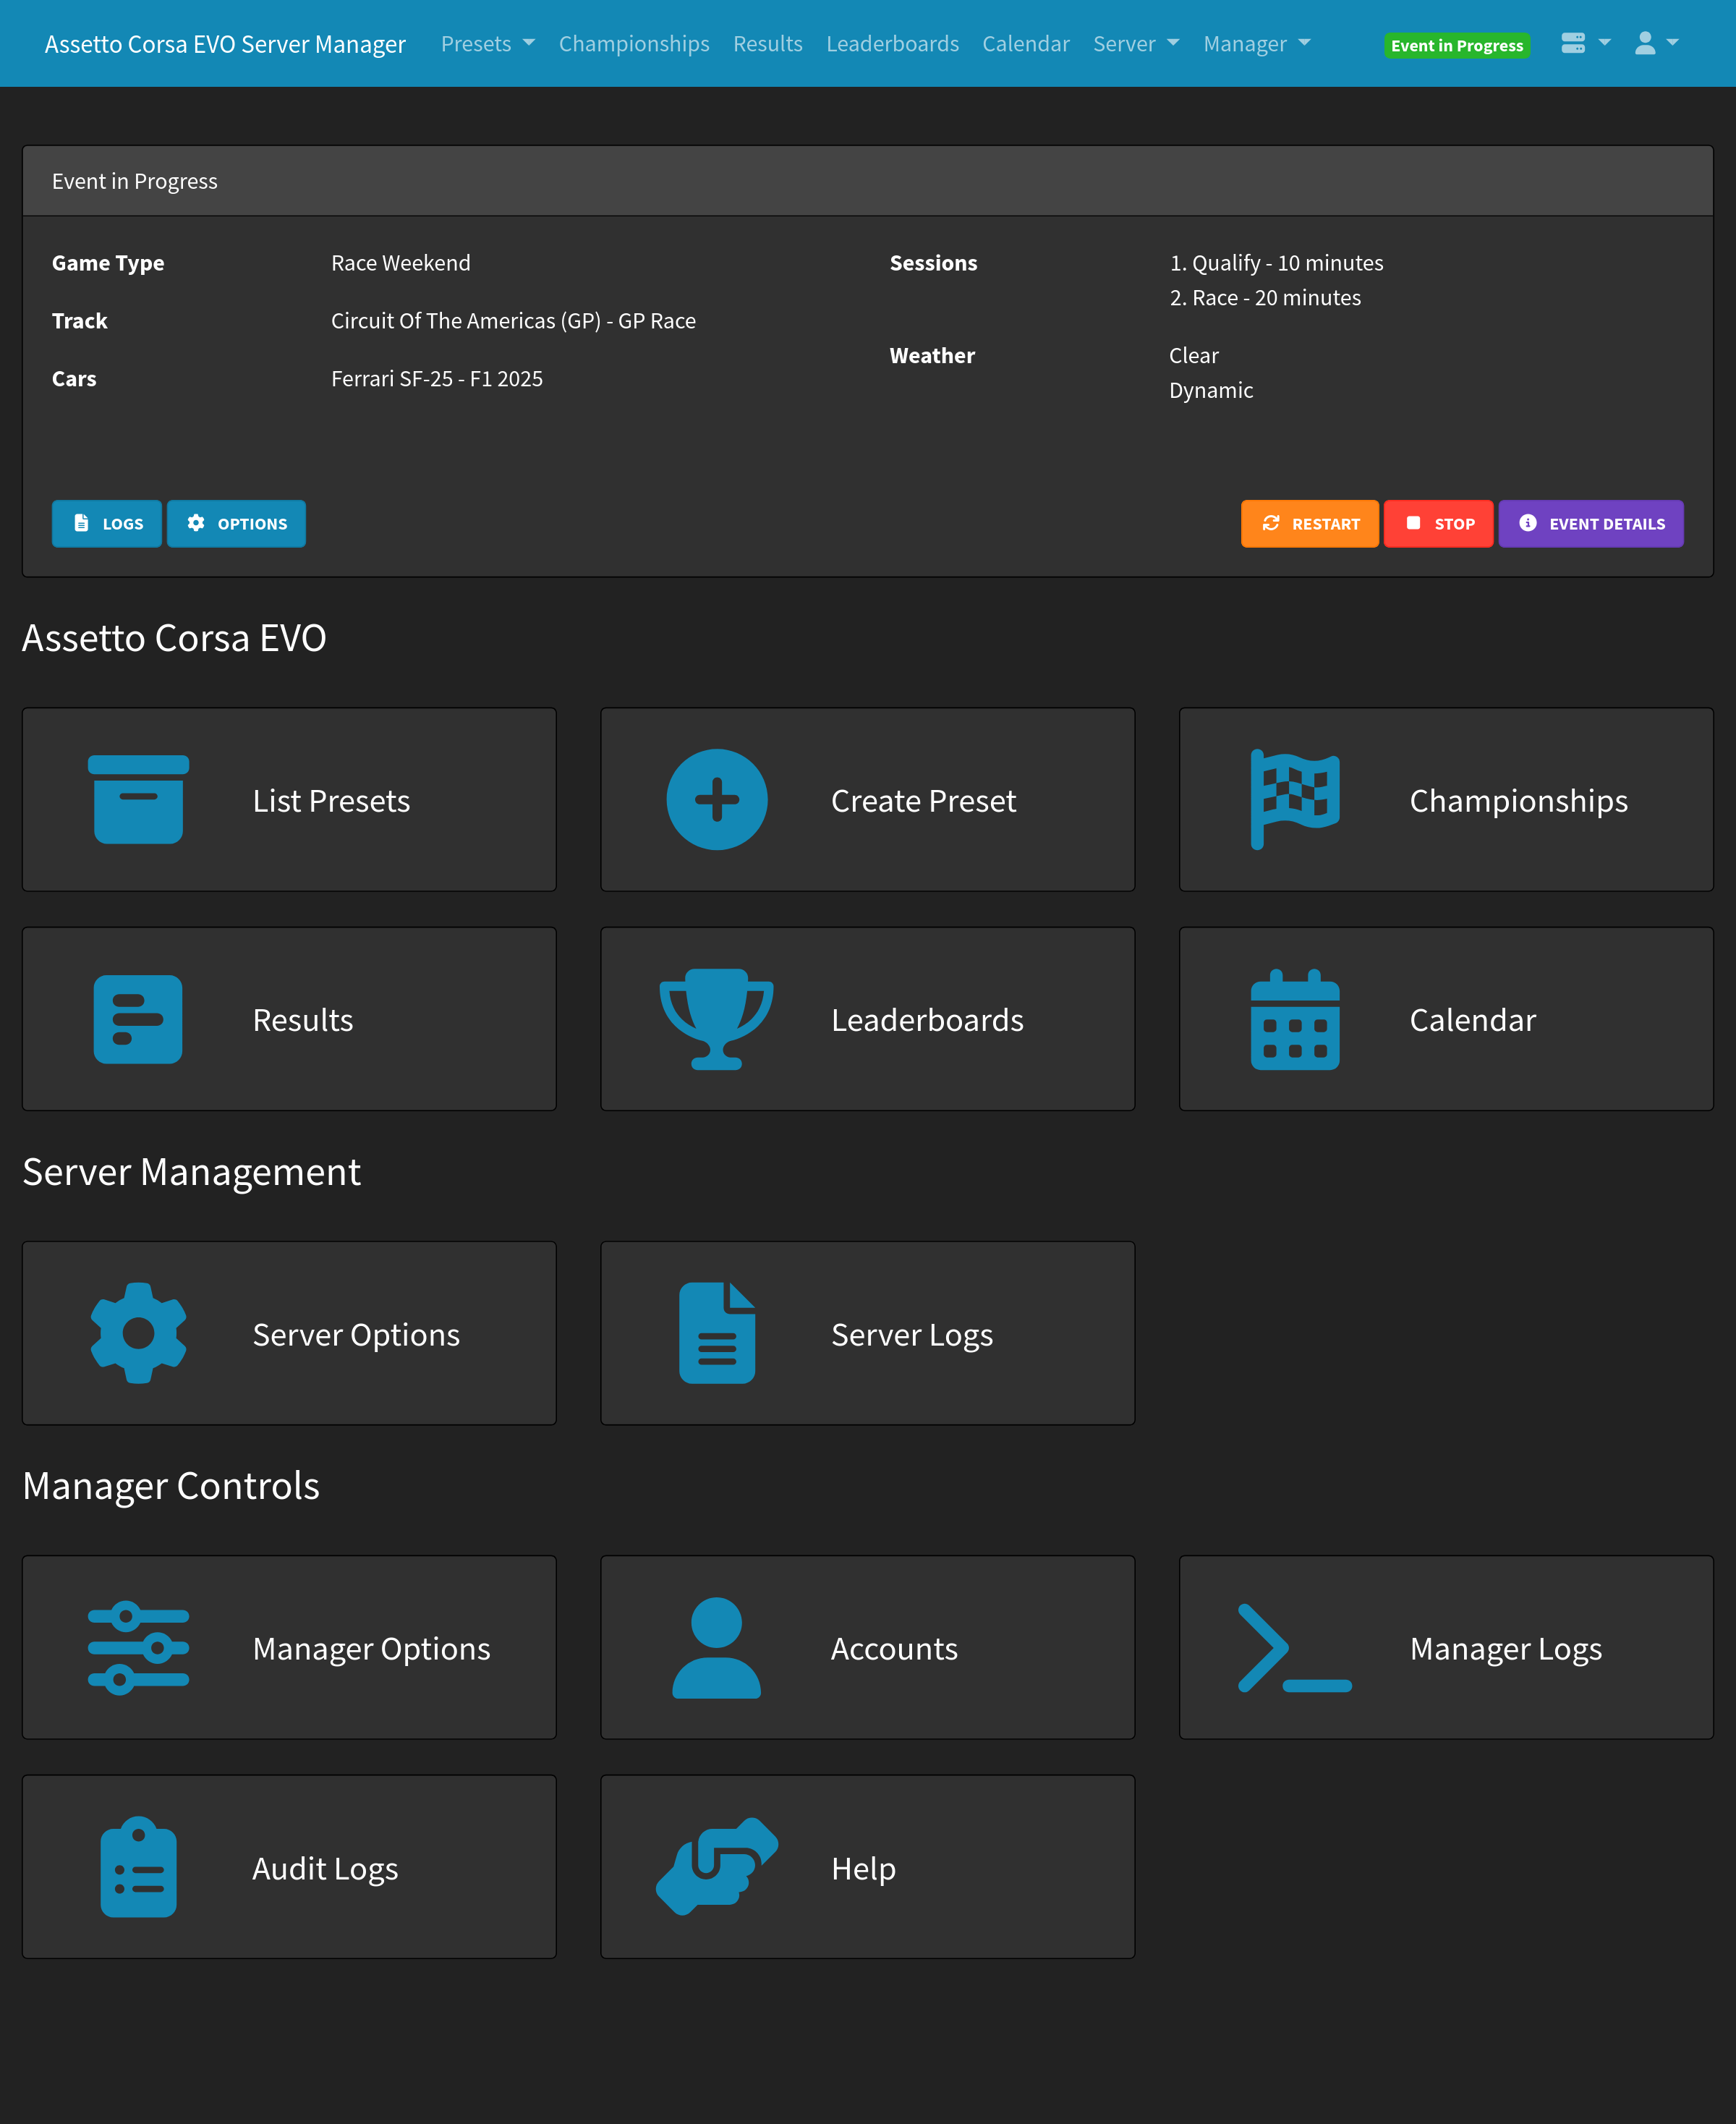Click the car name 'Ferrari SF-25 - F1 2025'
This screenshot has height=2124, width=1736.
click(437, 378)
